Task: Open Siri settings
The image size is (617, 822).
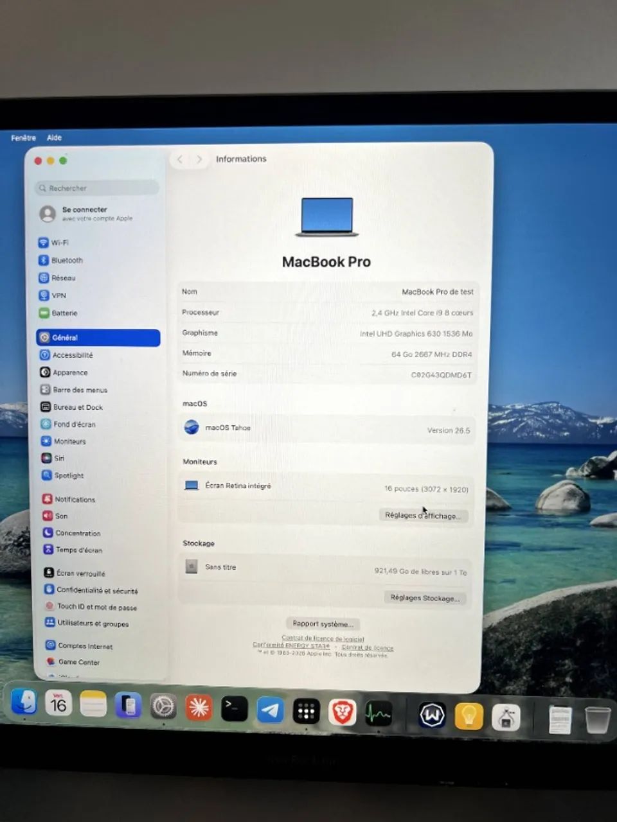Action: pyautogui.click(x=53, y=459)
